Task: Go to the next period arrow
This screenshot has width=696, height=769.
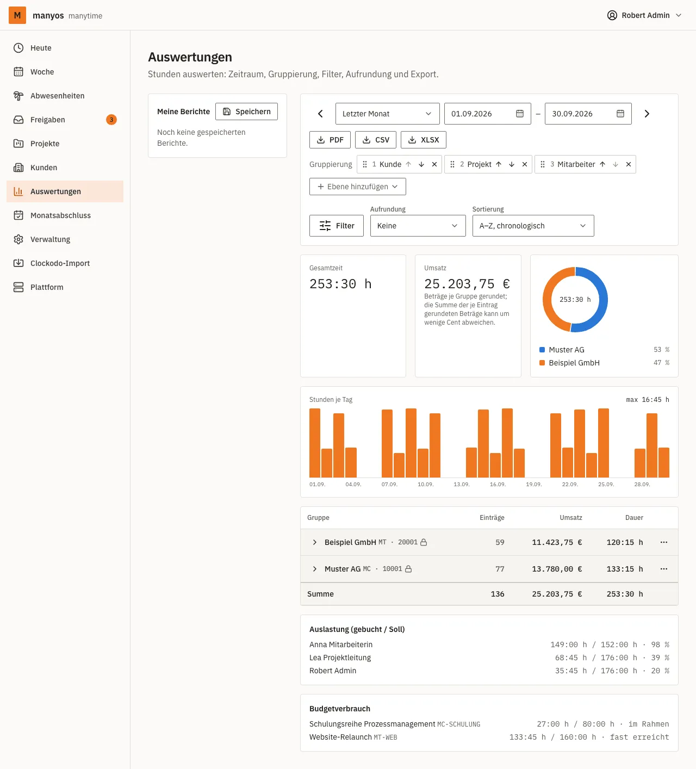Action: [x=647, y=114]
